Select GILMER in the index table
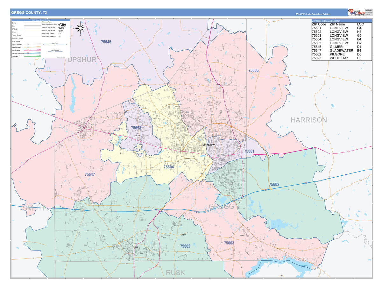 [336, 47]
